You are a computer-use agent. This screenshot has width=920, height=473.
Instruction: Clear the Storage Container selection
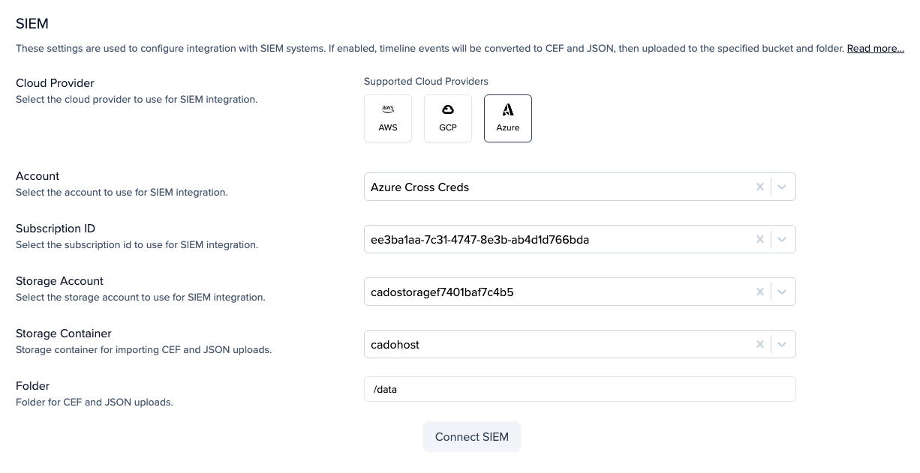point(759,345)
